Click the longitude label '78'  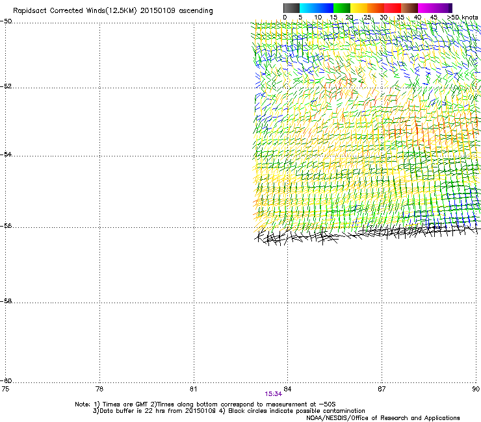pos(99,389)
